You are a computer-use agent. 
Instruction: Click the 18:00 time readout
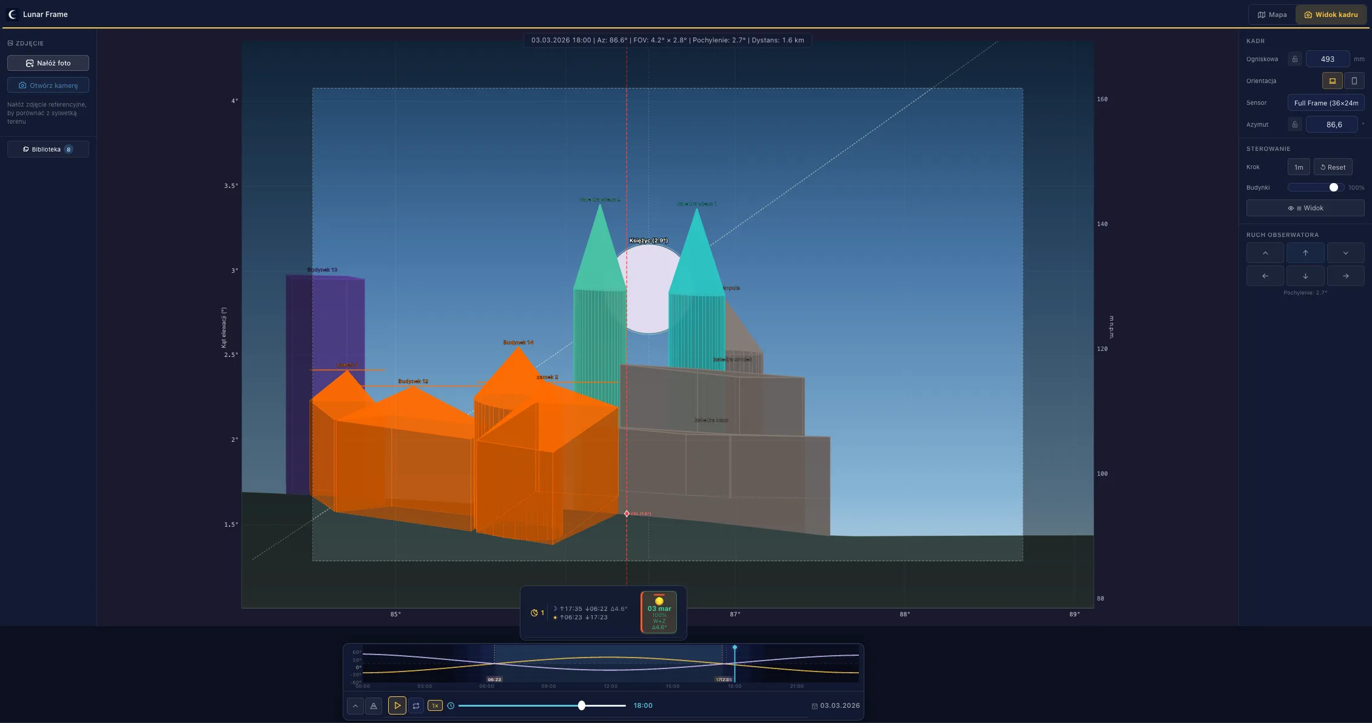643,705
